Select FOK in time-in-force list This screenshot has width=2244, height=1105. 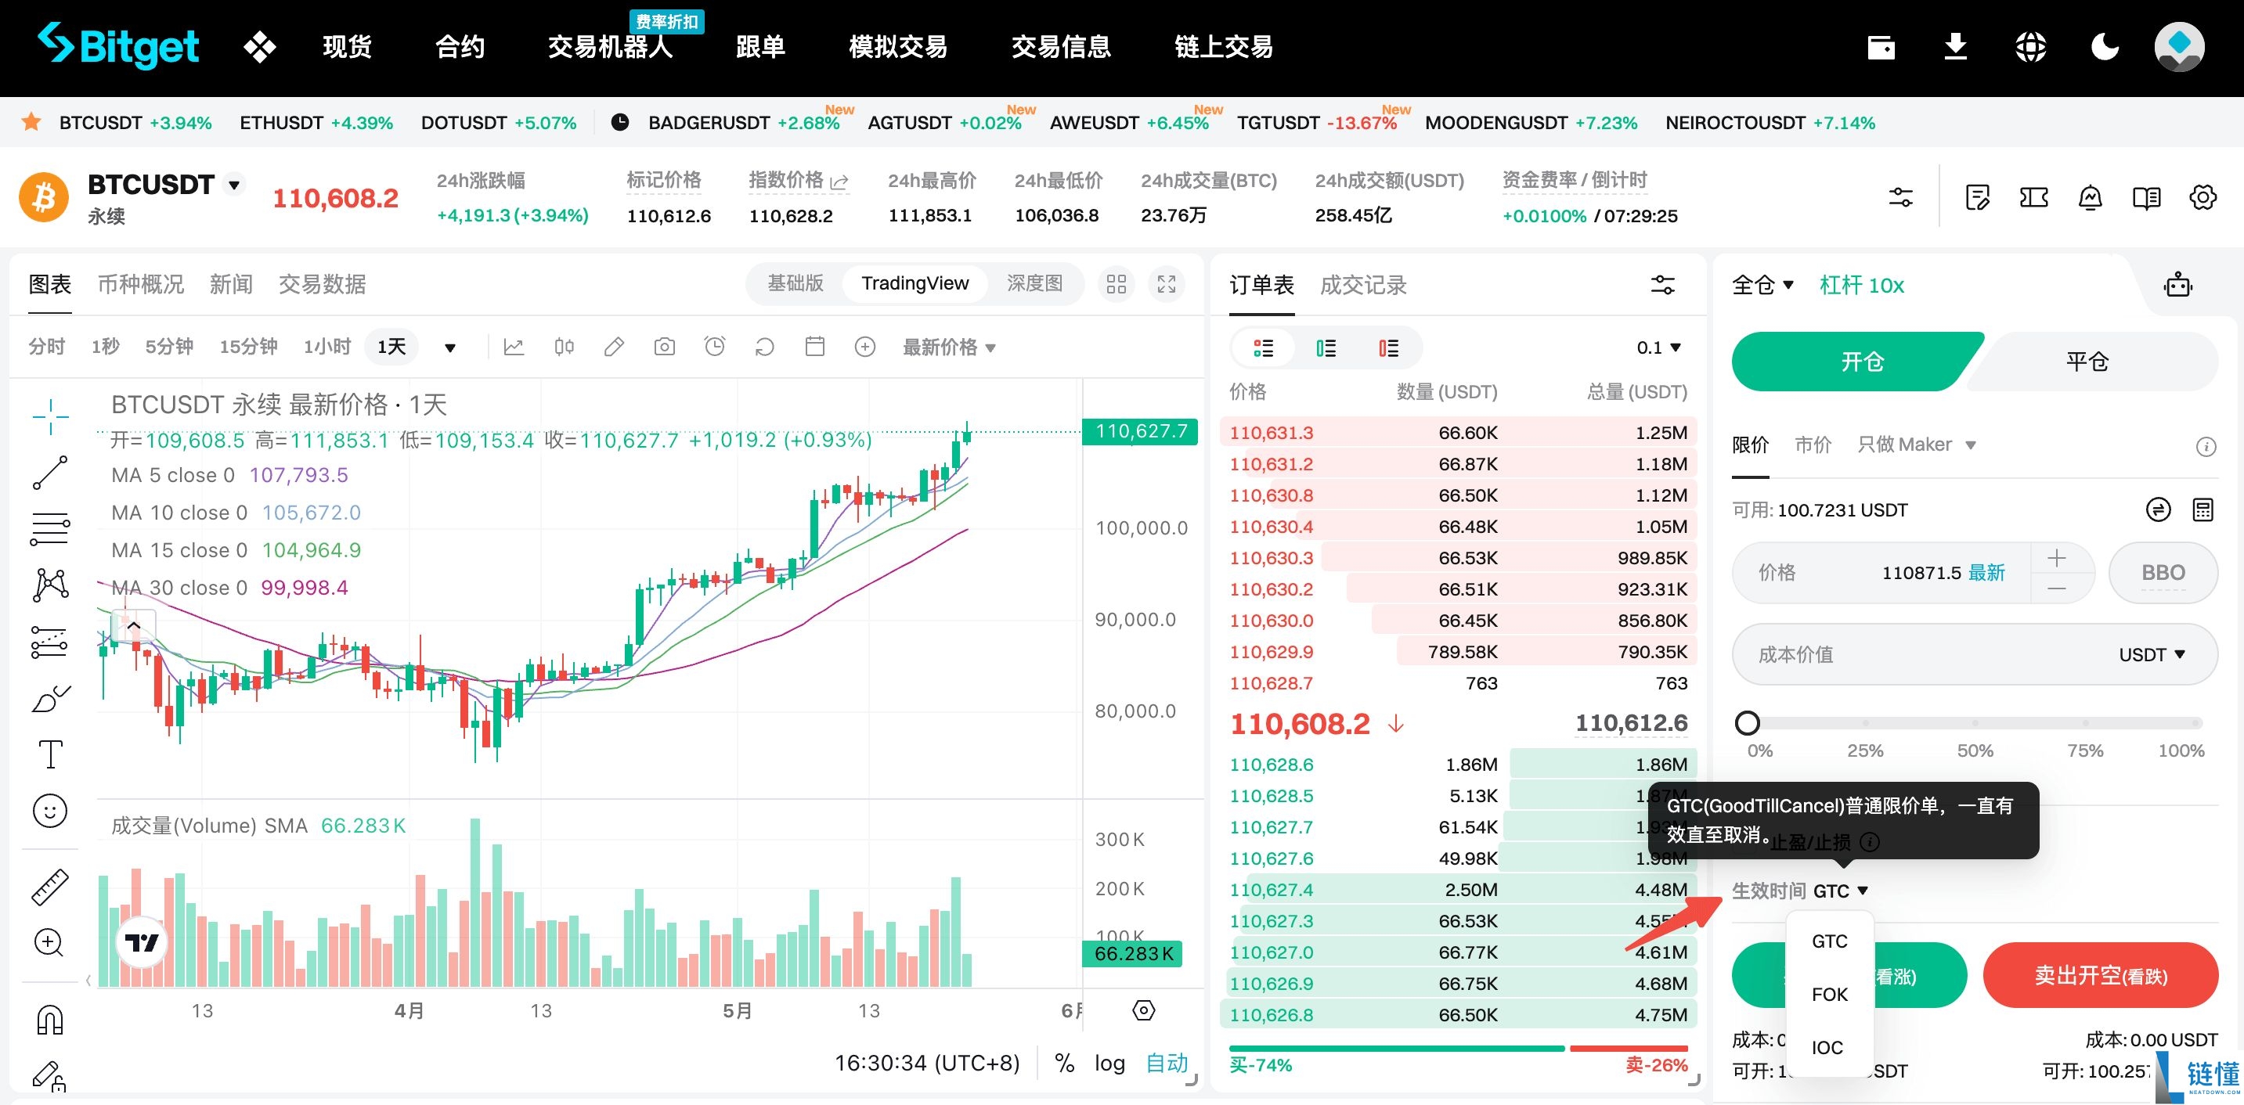(1829, 995)
